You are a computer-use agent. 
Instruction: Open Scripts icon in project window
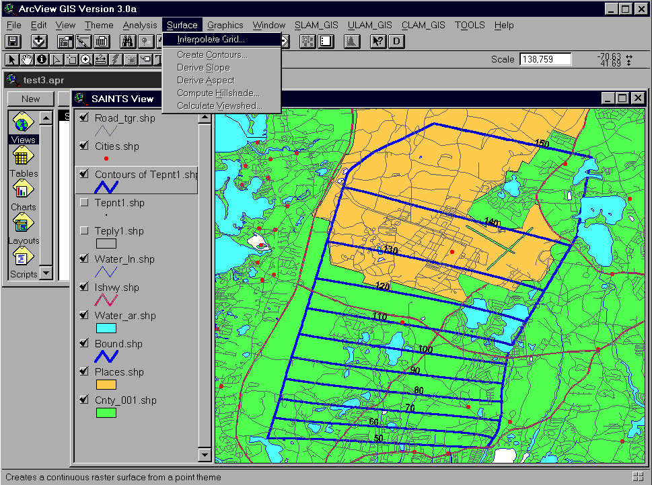(x=23, y=257)
